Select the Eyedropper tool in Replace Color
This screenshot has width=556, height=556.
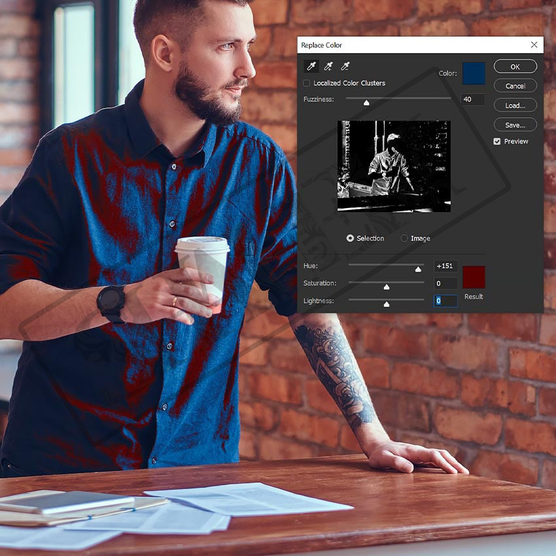[x=310, y=66]
